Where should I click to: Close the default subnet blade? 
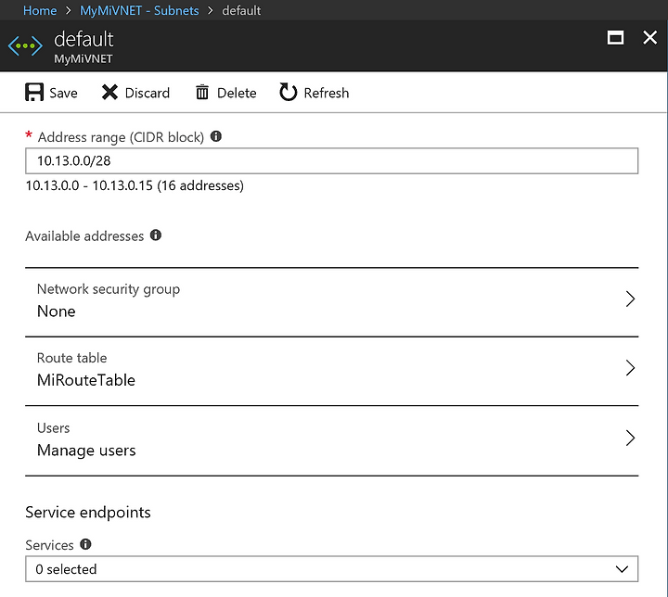tap(649, 37)
